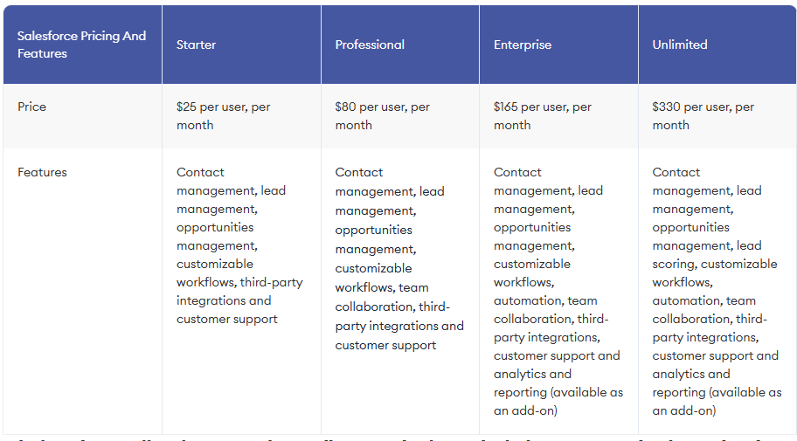Click 'an add-on)' in the Enterprise features

click(525, 410)
